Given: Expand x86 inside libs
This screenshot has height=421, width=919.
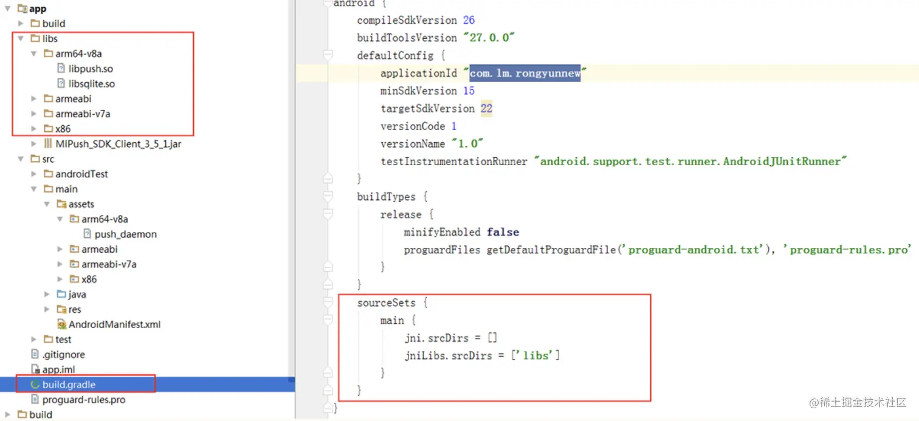Looking at the screenshot, I should [x=33, y=129].
